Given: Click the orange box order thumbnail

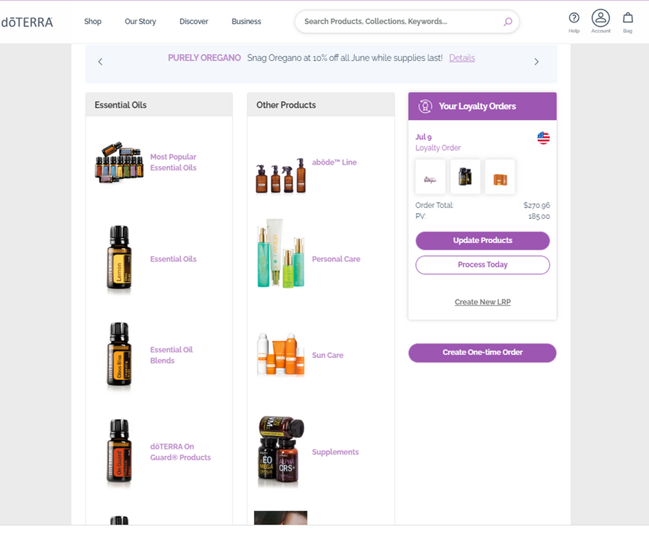Looking at the screenshot, I should pyautogui.click(x=500, y=177).
